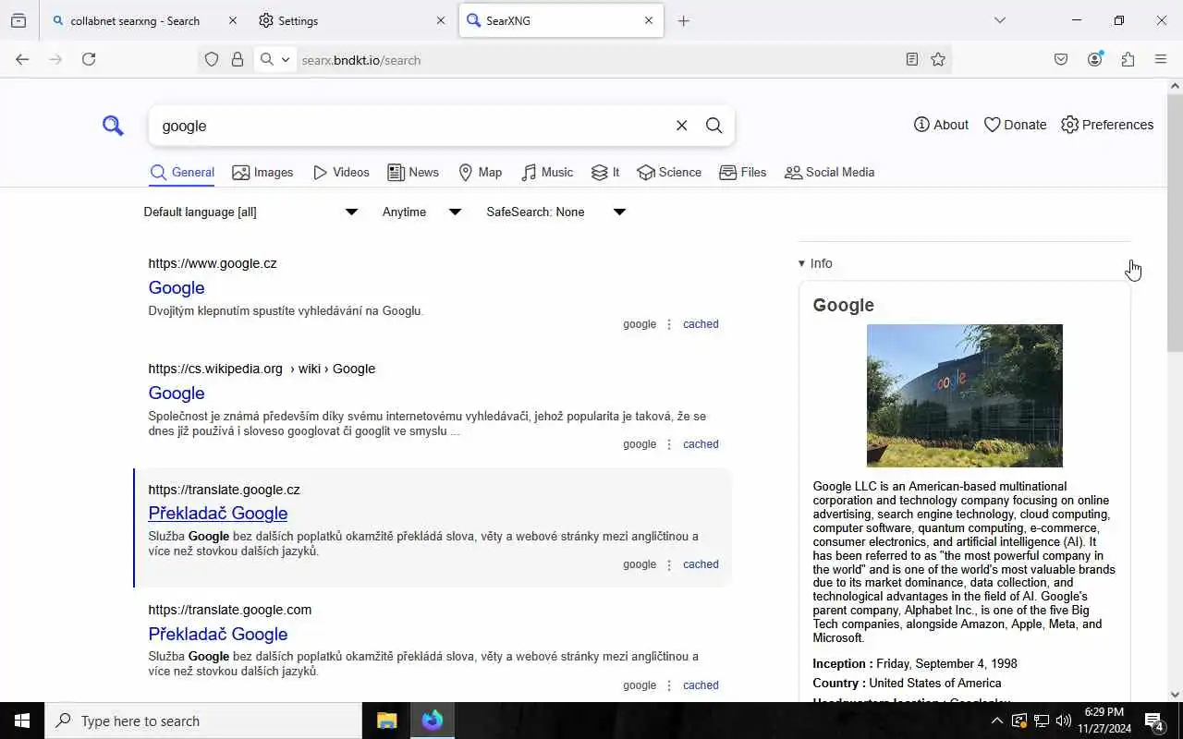Viewport: 1183px width, 739px height.
Task: Submit search with the magnifier button
Action: coord(713,126)
